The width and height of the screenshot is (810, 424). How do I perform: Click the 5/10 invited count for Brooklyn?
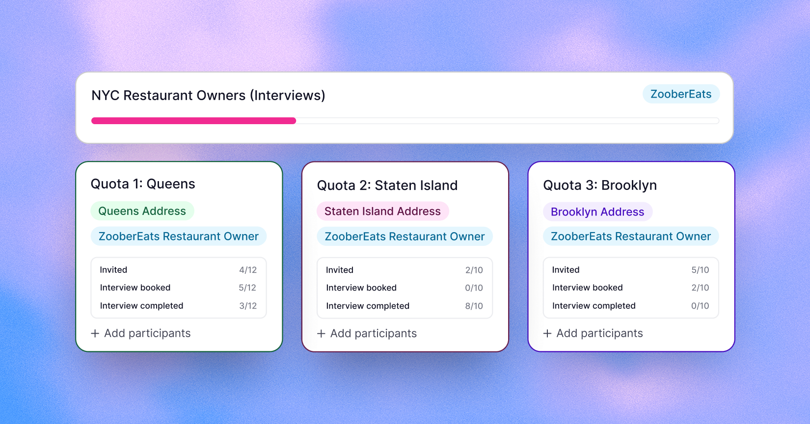(x=701, y=270)
